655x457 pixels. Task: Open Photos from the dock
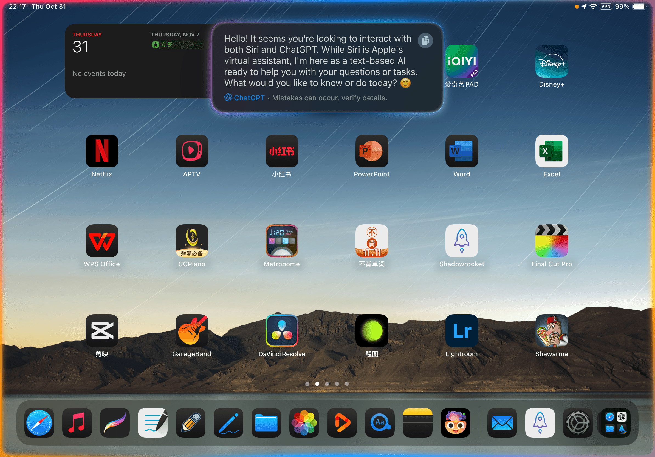click(304, 422)
